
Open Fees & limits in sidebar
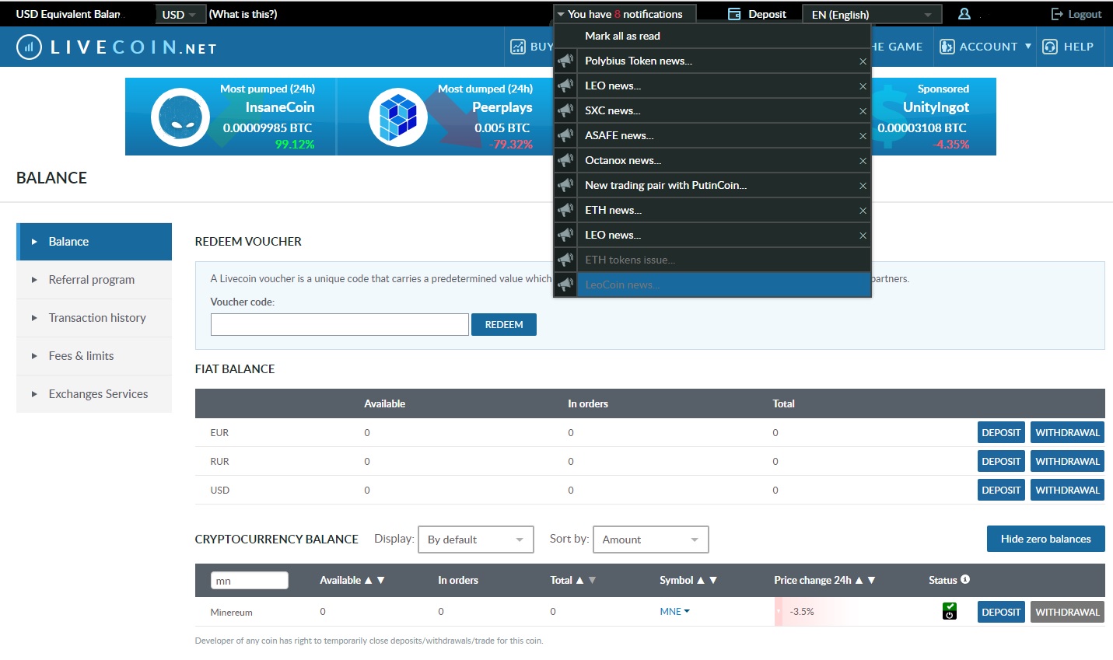tap(94, 356)
